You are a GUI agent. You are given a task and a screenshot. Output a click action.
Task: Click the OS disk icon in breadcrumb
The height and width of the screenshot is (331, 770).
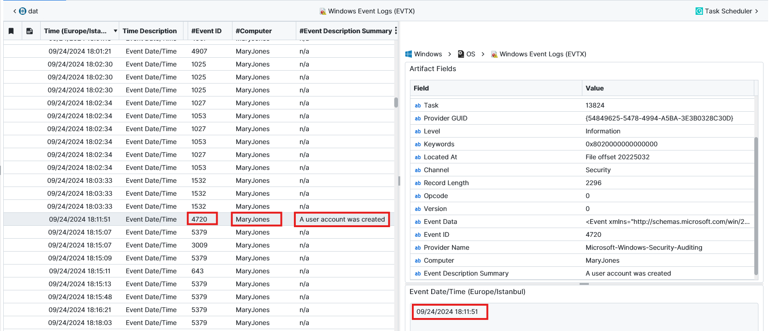click(461, 54)
